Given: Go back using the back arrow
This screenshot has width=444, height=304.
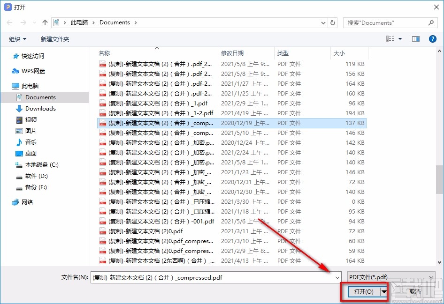Looking at the screenshot, I should tap(10, 22).
